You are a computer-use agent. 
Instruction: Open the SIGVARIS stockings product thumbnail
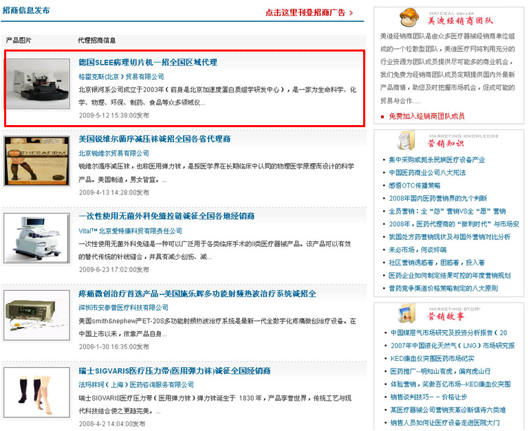pos(37,392)
